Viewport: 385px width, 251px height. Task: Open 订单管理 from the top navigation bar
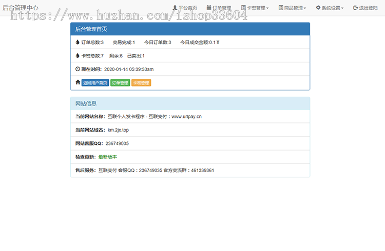(x=222, y=8)
